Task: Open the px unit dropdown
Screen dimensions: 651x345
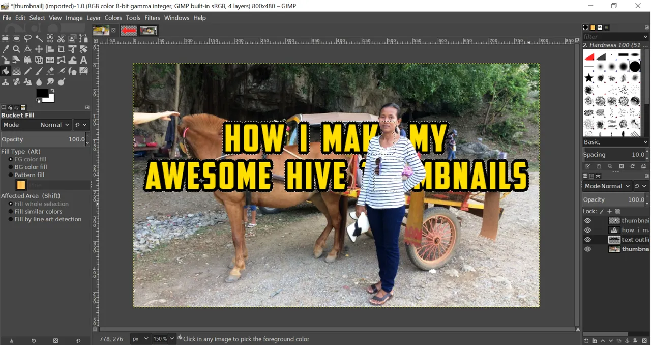Action: point(140,339)
